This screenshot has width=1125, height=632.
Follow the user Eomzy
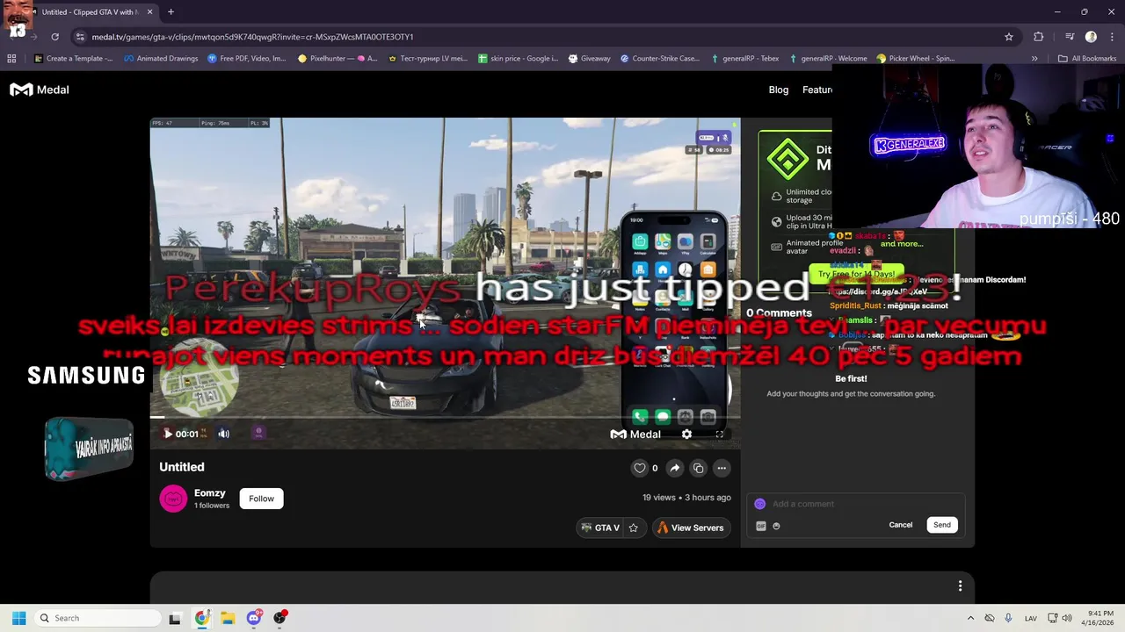261,499
